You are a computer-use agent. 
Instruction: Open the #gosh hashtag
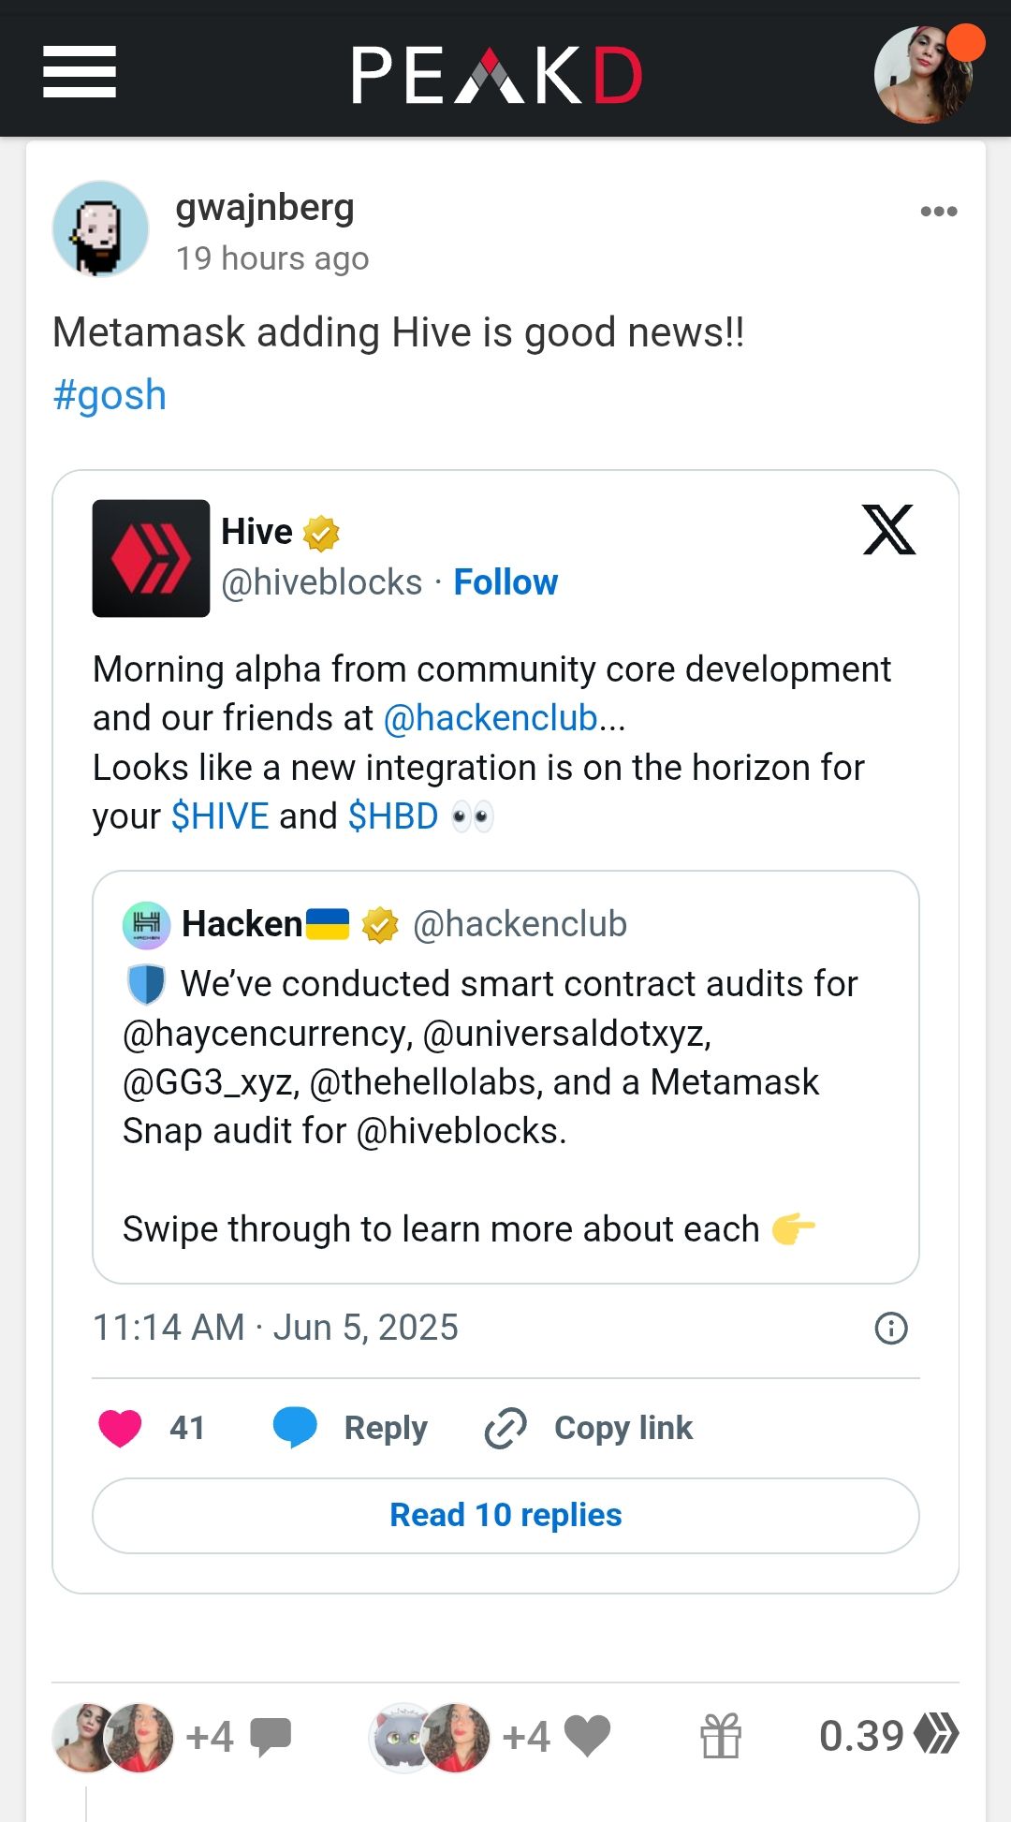110,395
